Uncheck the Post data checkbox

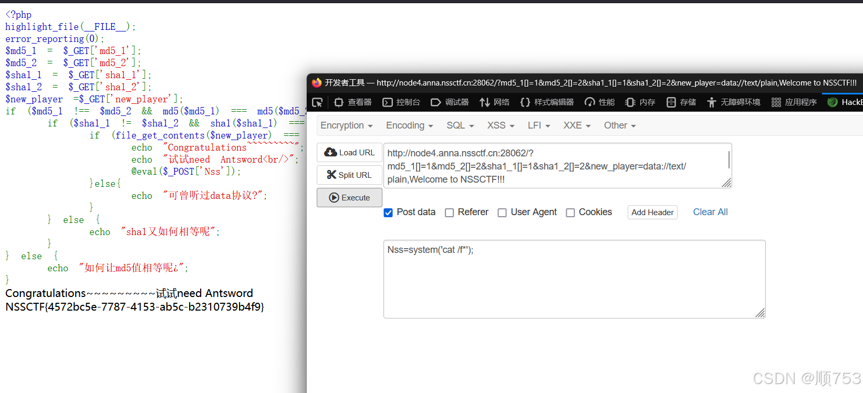tap(388, 213)
